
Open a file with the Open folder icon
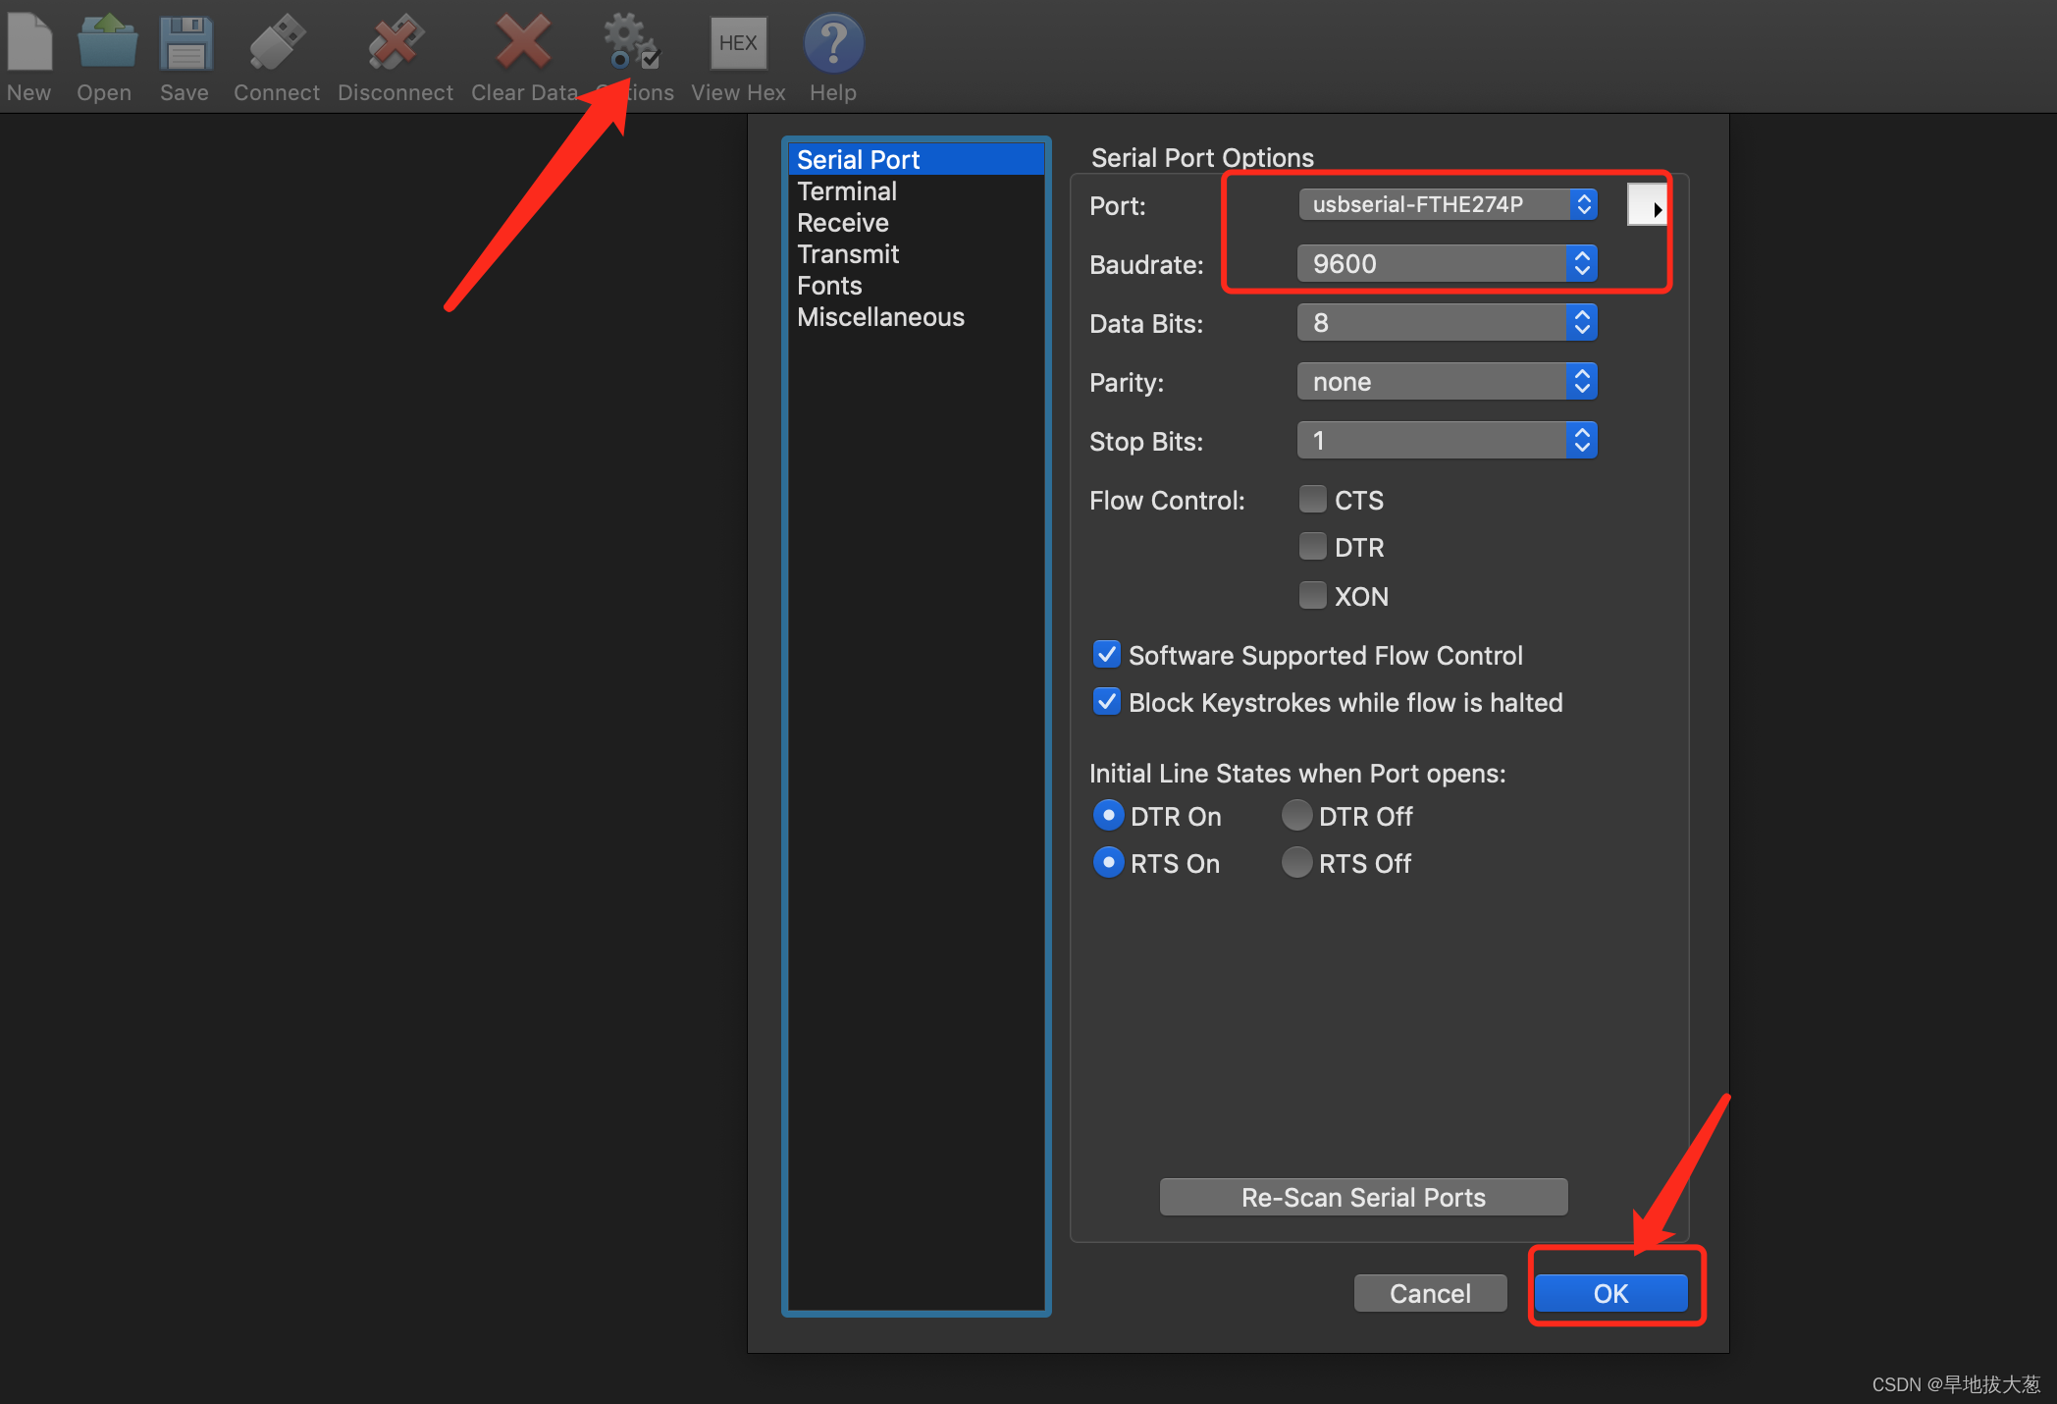107,42
